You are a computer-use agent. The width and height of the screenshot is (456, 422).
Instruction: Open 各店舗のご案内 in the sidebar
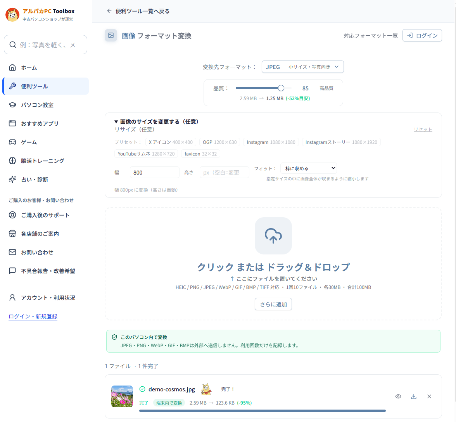tap(46, 233)
